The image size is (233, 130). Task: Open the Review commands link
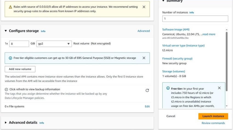pos(213,123)
